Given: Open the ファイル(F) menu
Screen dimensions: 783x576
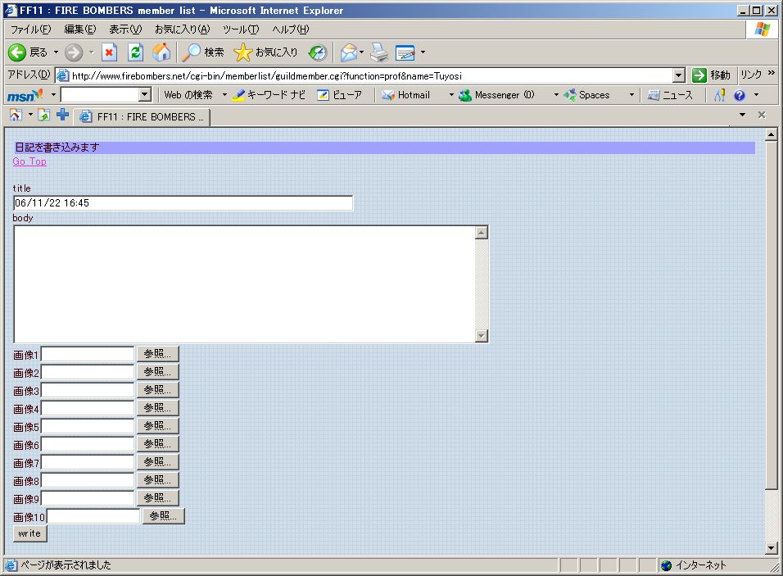Looking at the screenshot, I should click(x=30, y=29).
